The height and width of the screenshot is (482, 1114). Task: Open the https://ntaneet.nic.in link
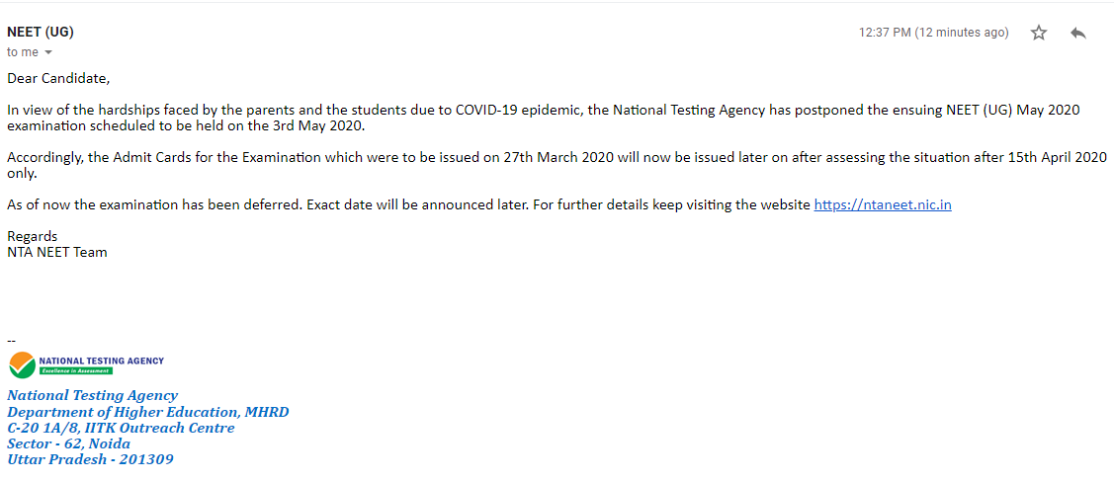pos(883,205)
